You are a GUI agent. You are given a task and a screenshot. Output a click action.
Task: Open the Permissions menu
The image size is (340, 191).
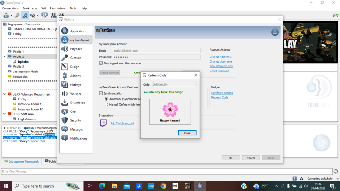pos(57,8)
